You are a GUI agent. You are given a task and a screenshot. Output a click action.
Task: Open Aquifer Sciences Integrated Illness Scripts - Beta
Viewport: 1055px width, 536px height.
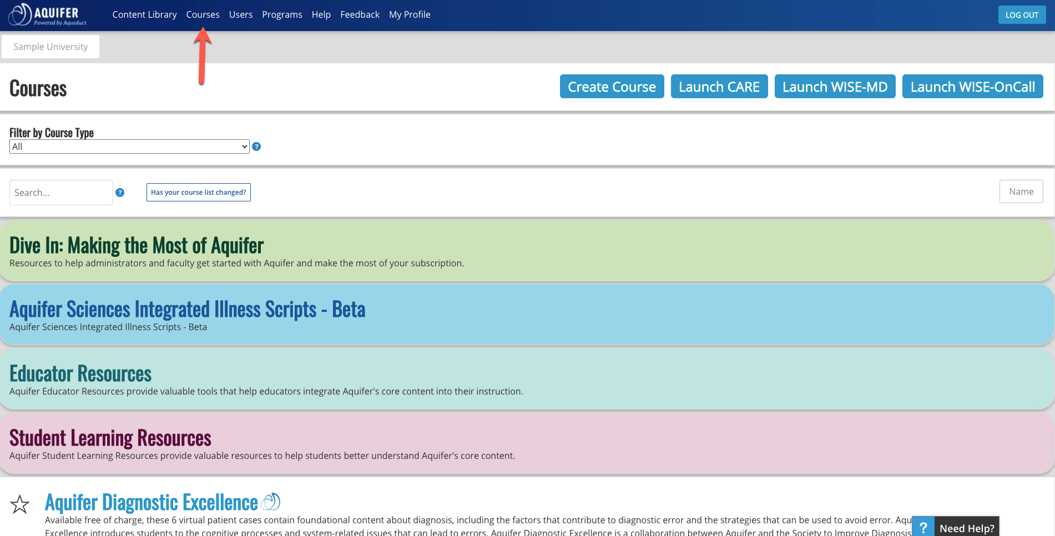tap(188, 309)
